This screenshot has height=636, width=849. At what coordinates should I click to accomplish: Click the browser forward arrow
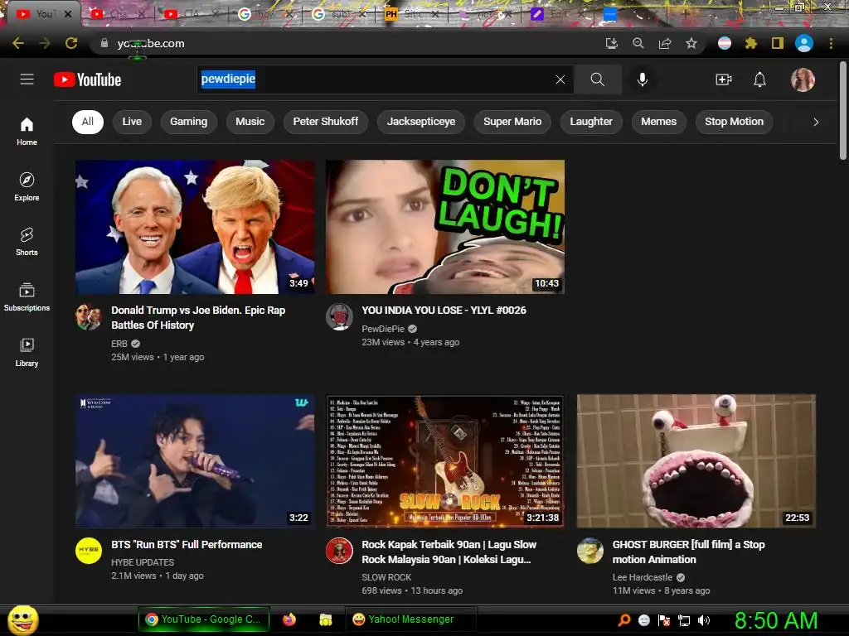click(45, 43)
